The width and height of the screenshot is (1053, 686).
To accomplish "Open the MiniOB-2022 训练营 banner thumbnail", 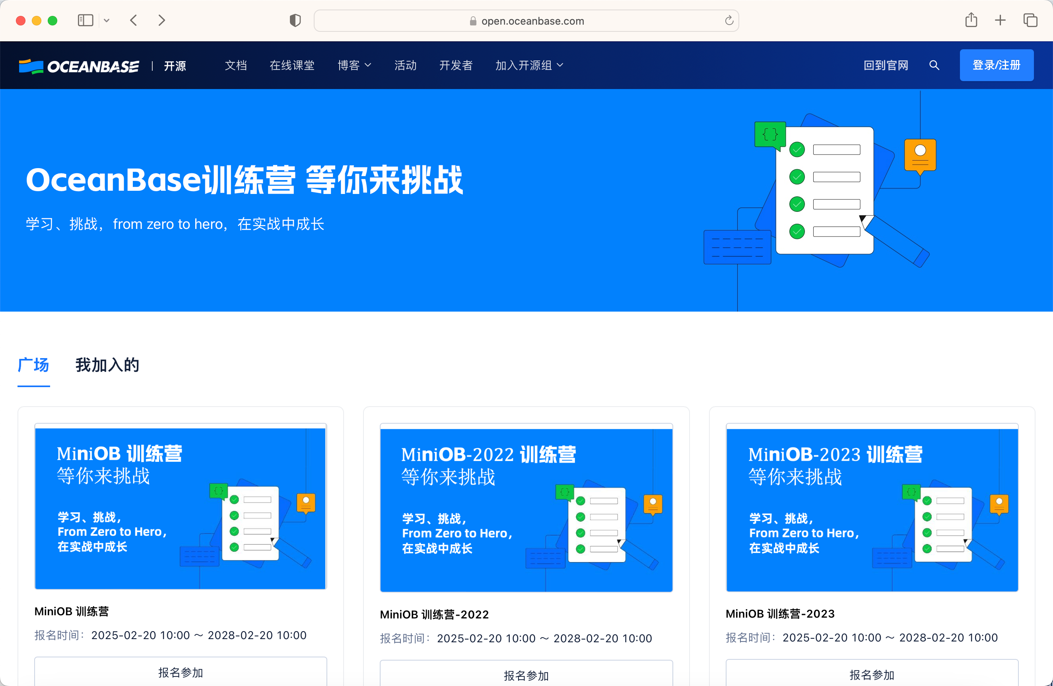I will click(x=526, y=508).
